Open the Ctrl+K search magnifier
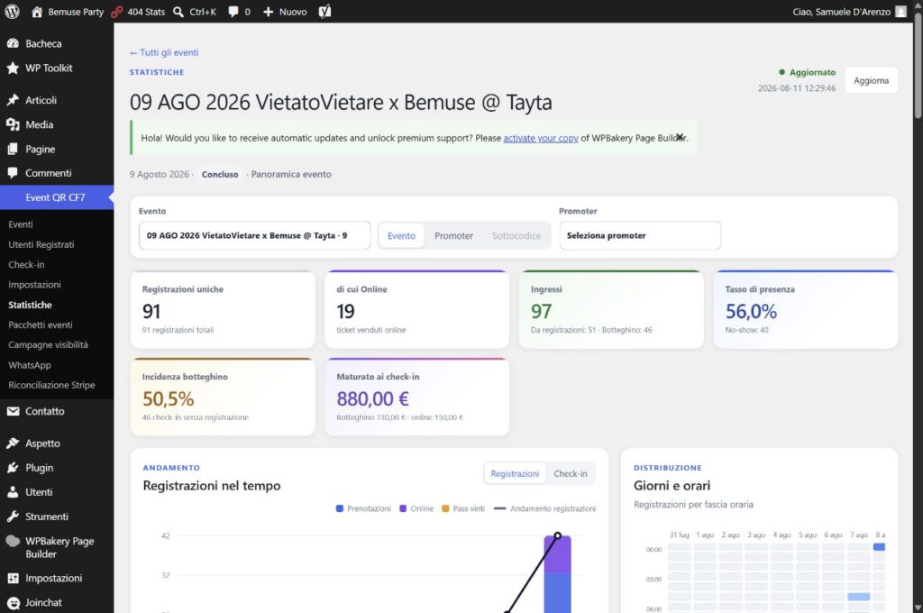Viewport: 923px width, 613px height. tap(178, 12)
